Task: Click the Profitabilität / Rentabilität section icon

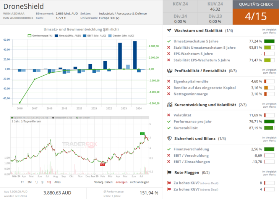Action: (x=170, y=71)
